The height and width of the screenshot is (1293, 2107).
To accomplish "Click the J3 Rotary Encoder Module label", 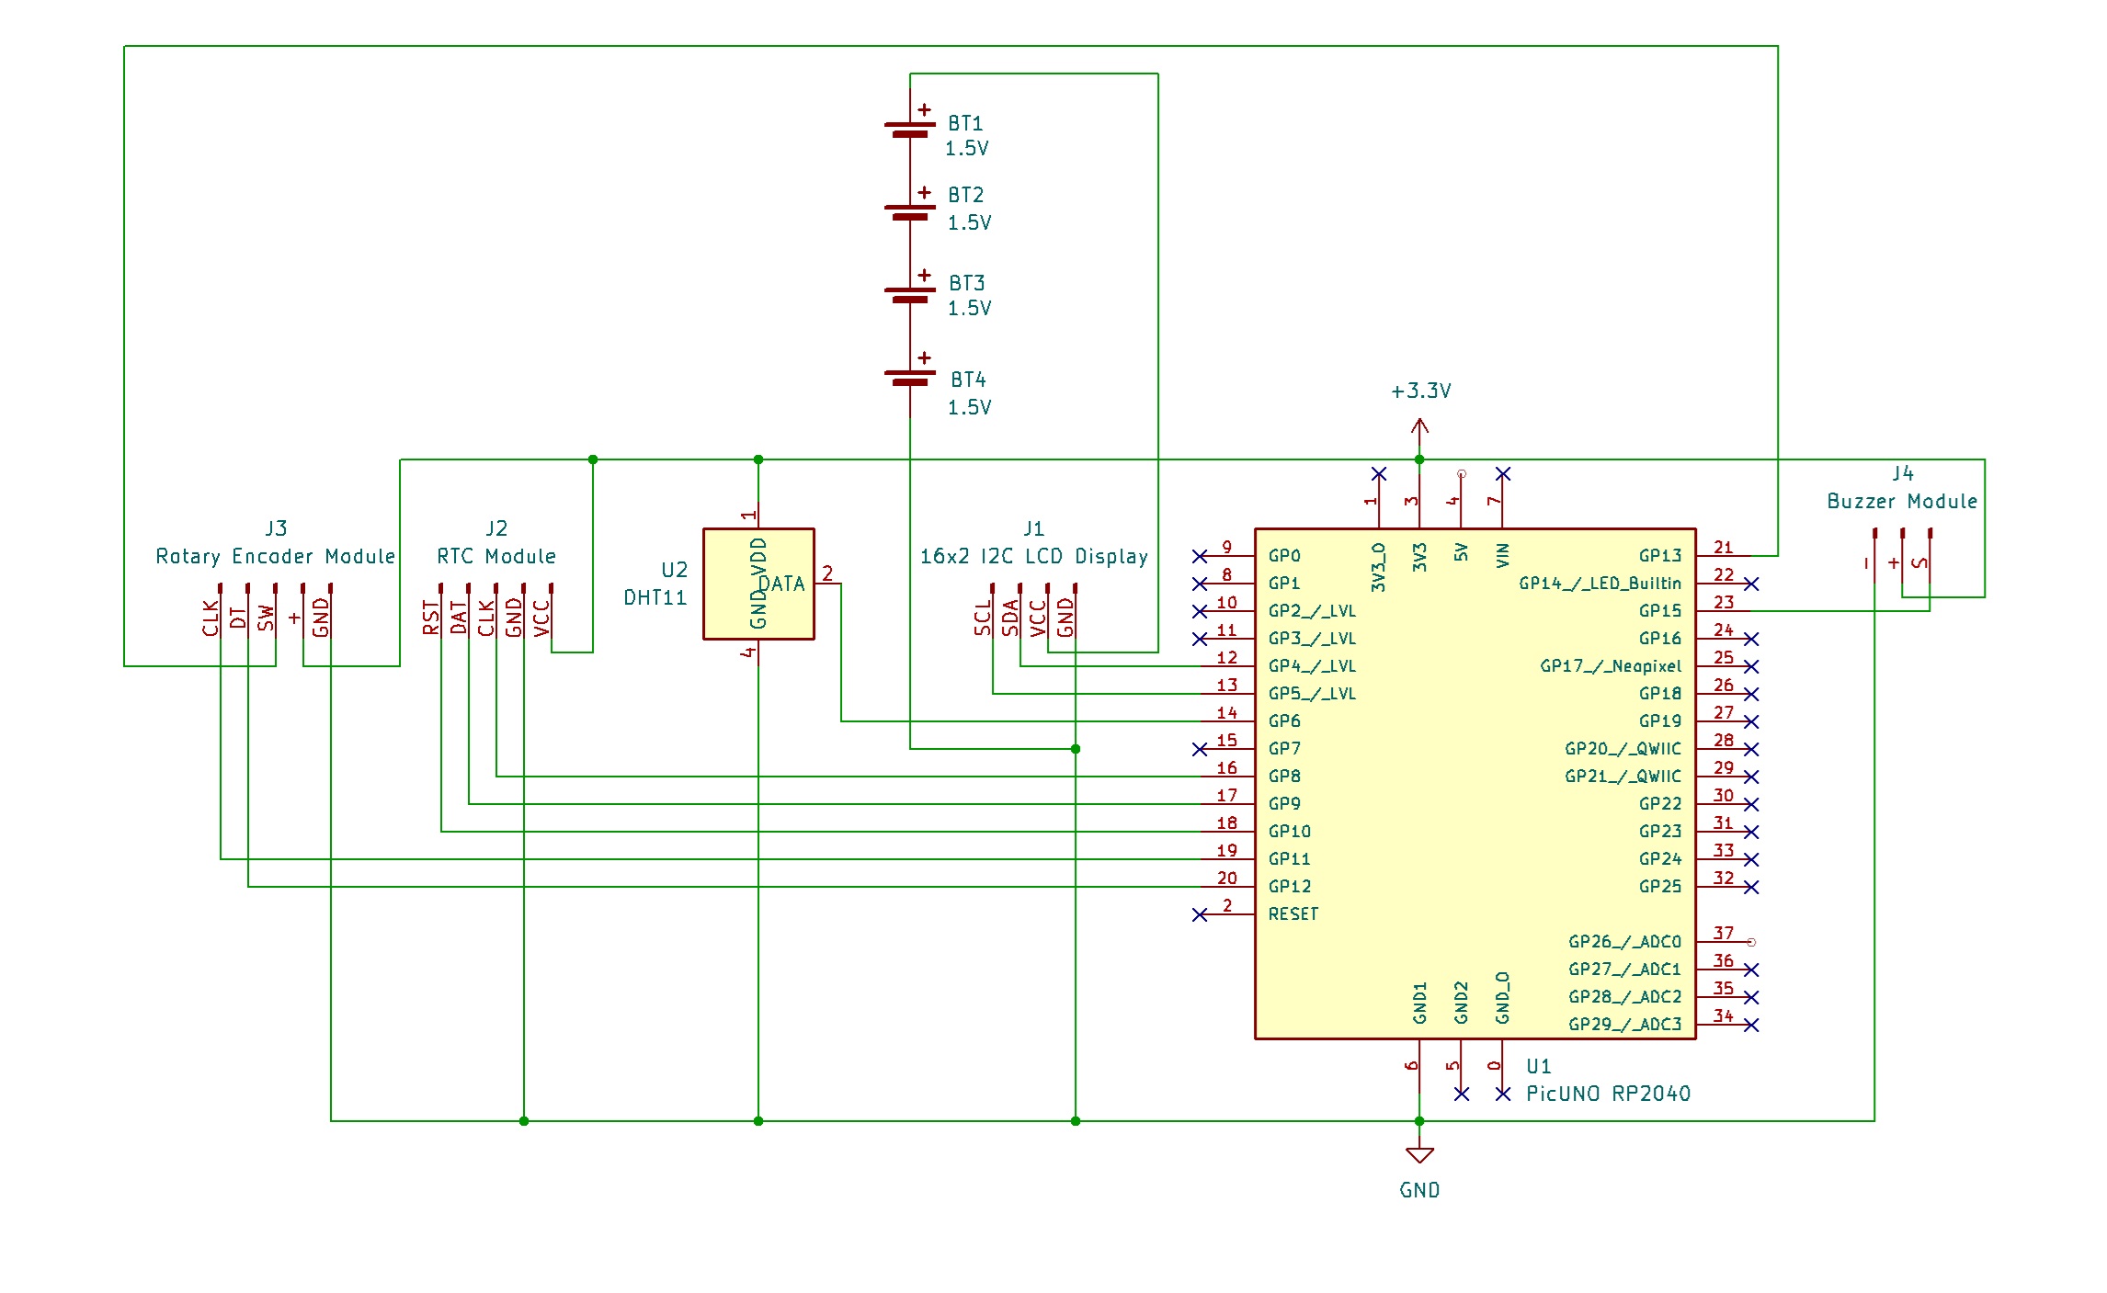I will pyautogui.click(x=276, y=556).
